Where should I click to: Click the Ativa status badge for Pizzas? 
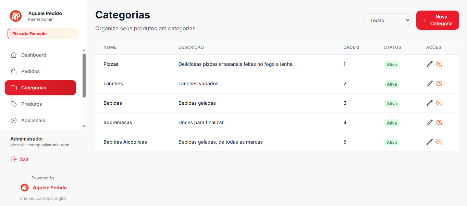pyautogui.click(x=391, y=64)
